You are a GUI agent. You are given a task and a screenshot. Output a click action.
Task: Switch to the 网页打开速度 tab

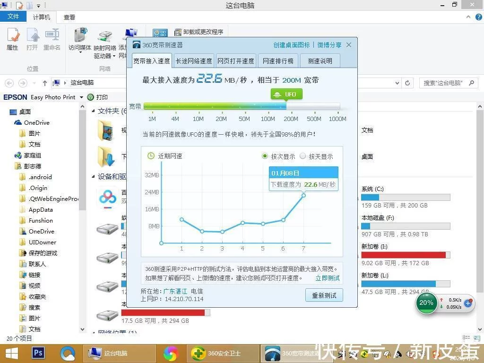(236, 61)
